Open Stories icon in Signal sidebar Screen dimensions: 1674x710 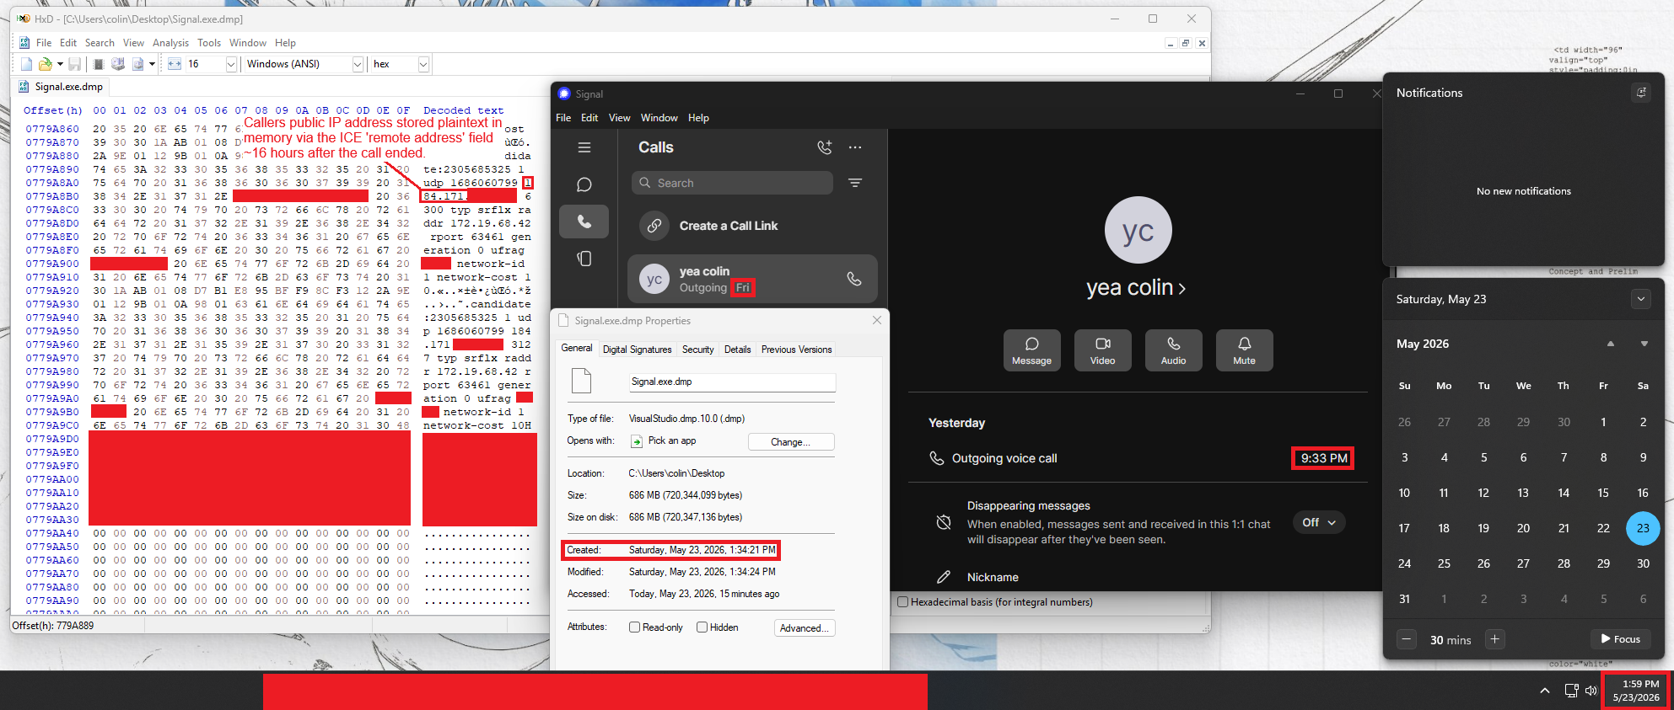584,259
